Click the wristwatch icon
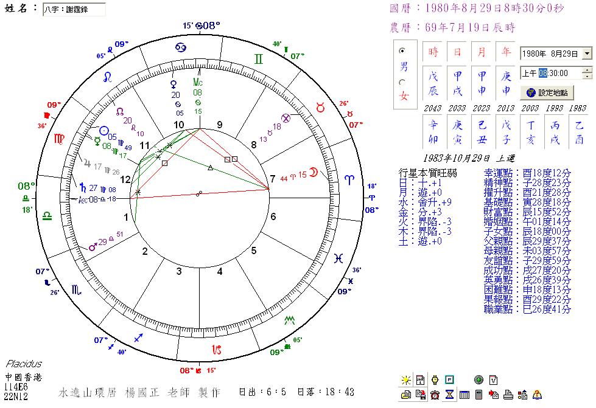 click(435, 380)
